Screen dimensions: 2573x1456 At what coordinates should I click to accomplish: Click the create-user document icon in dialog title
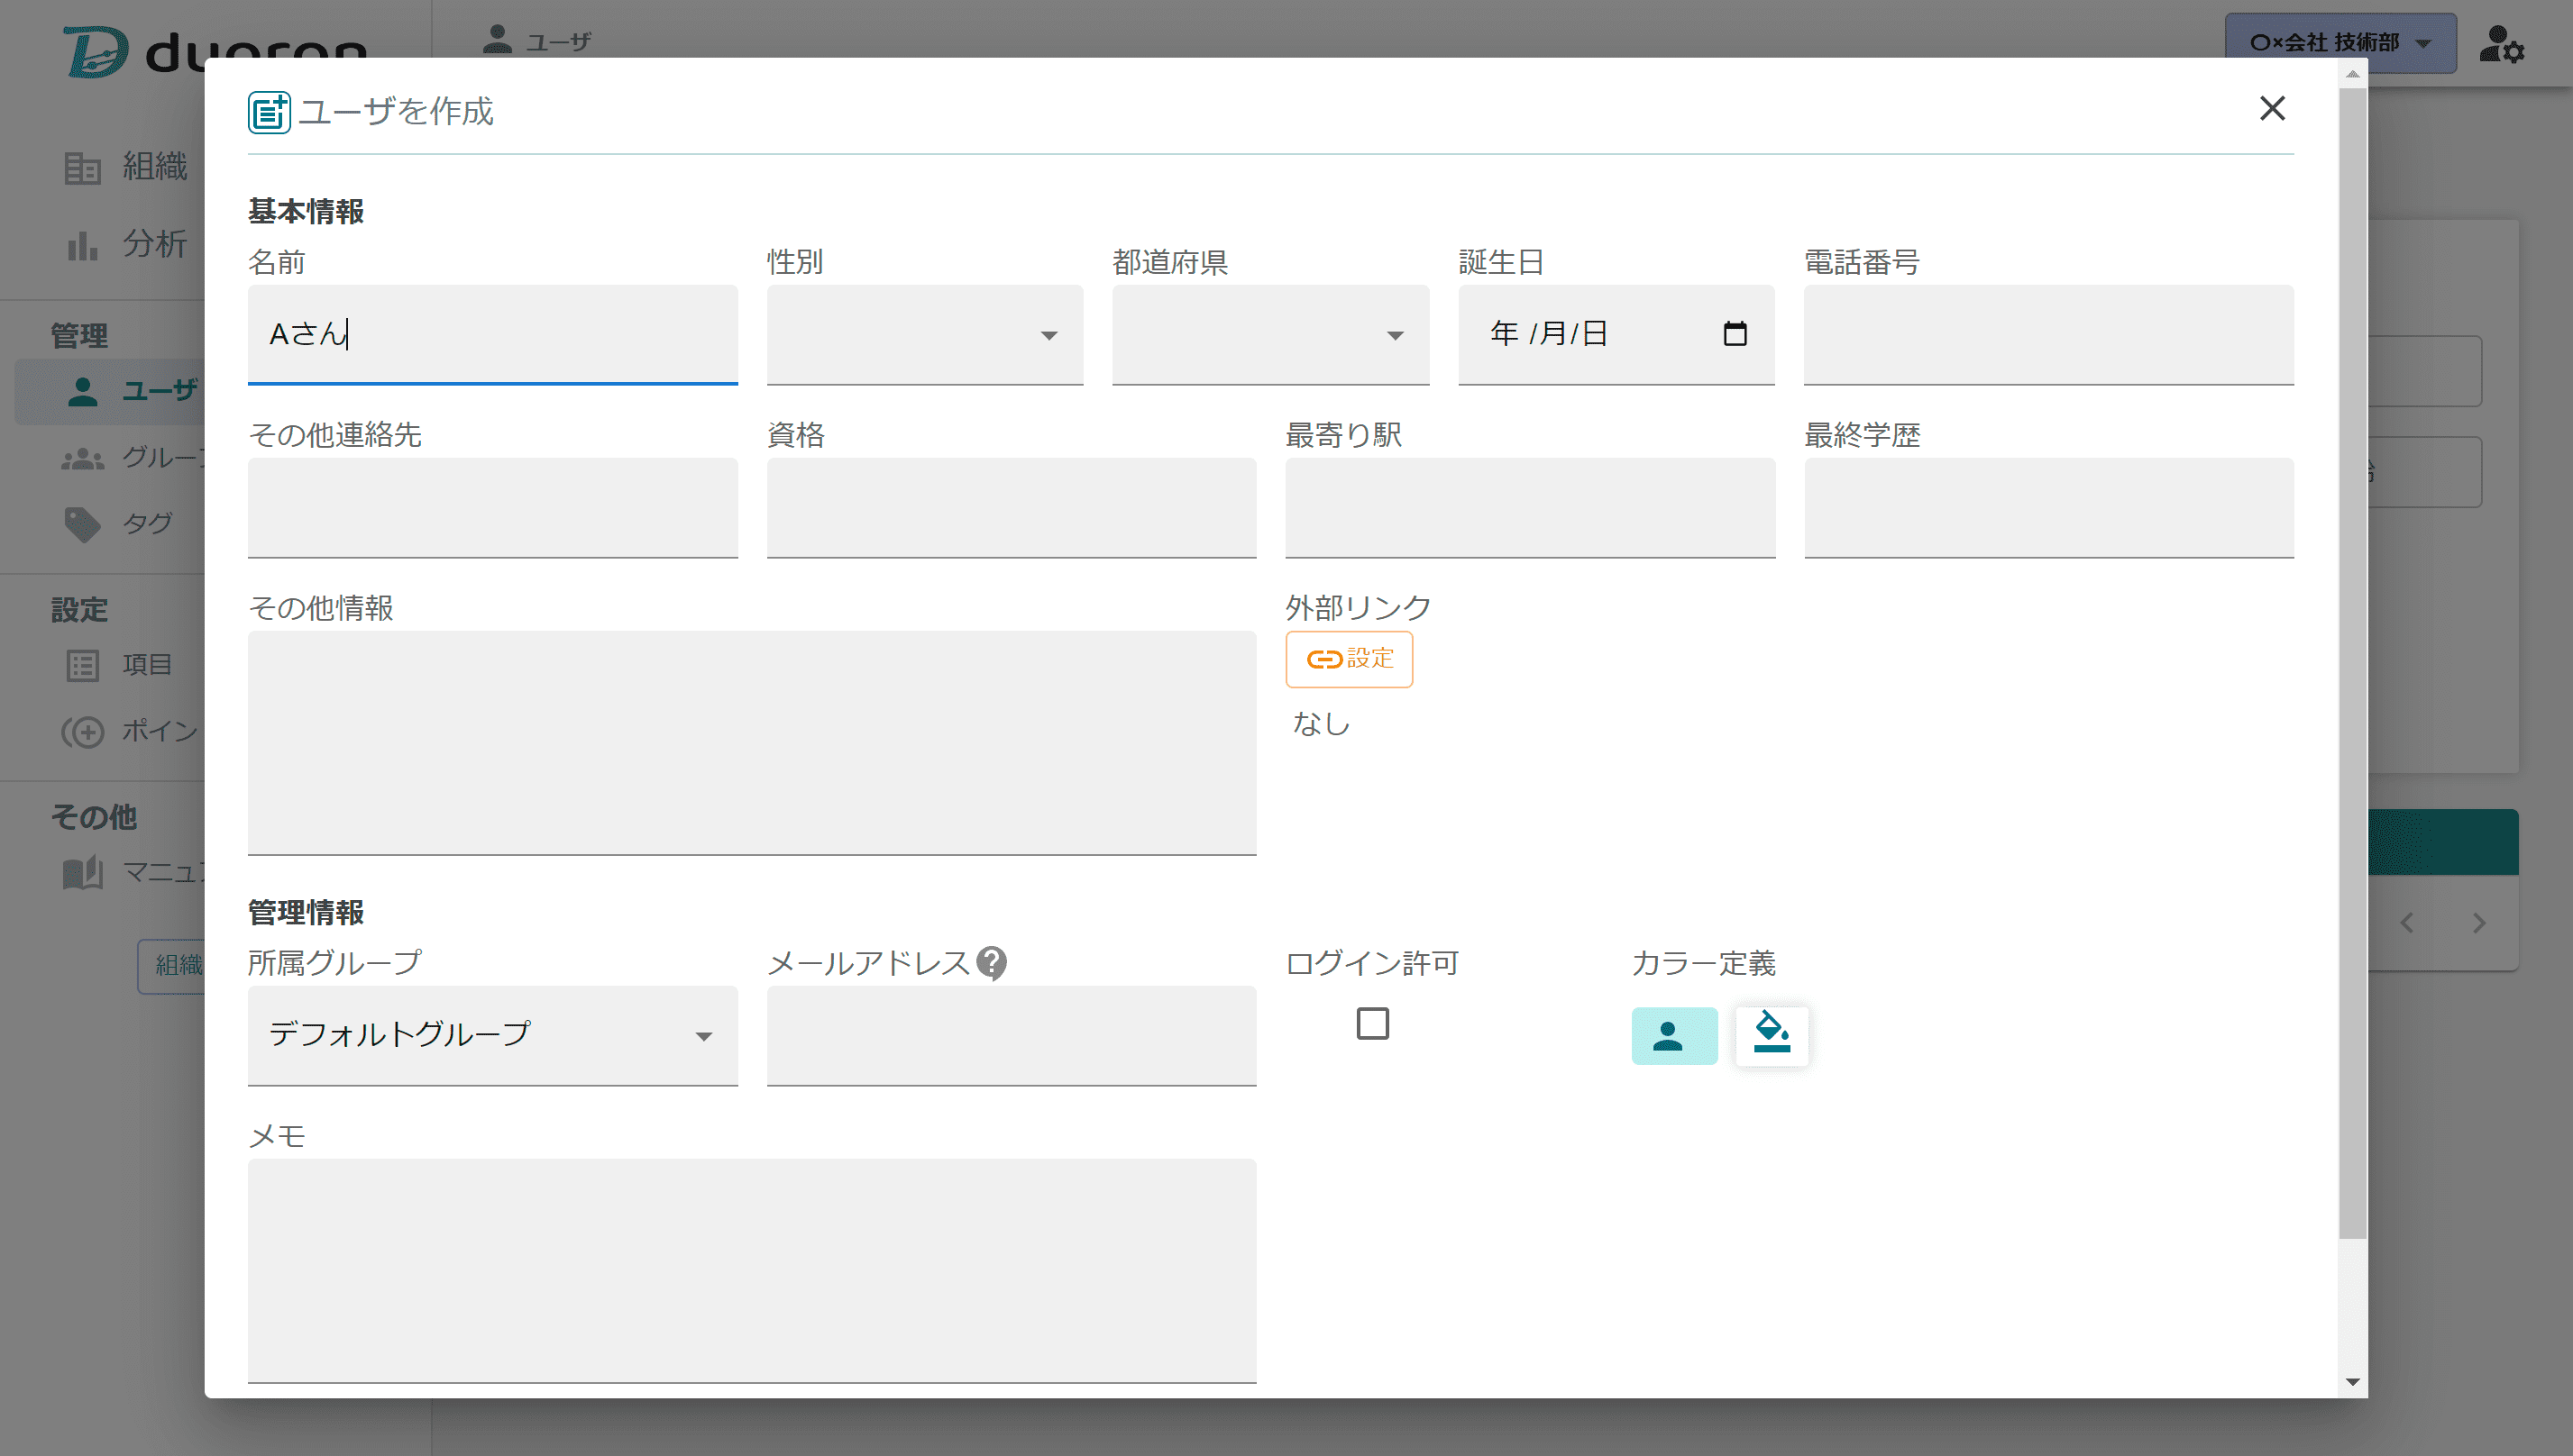click(x=269, y=112)
